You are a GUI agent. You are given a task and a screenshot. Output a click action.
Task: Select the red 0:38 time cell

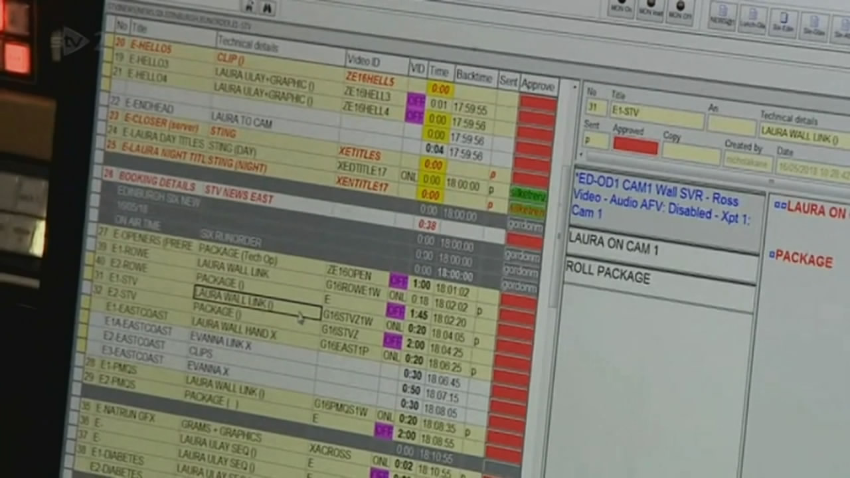(x=427, y=226)
